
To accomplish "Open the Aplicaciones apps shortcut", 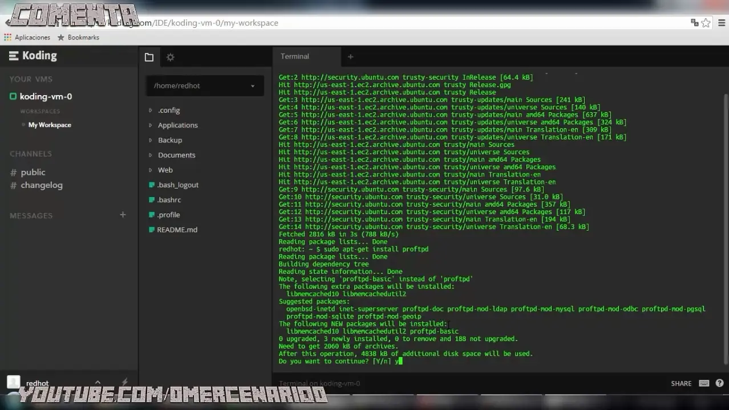I will coord(27,37).
